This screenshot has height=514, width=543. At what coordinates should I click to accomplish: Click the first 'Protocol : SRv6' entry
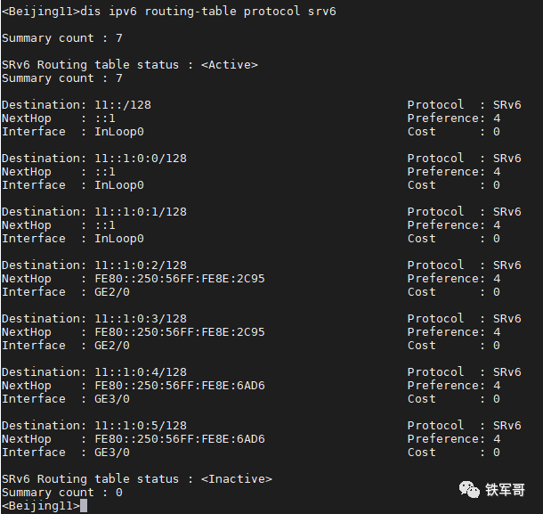(464, 105)
